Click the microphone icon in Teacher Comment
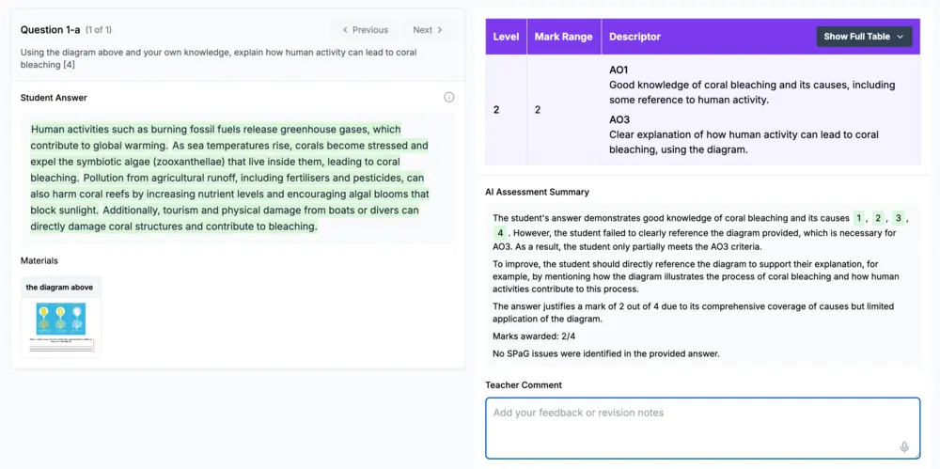 point(904,446)
